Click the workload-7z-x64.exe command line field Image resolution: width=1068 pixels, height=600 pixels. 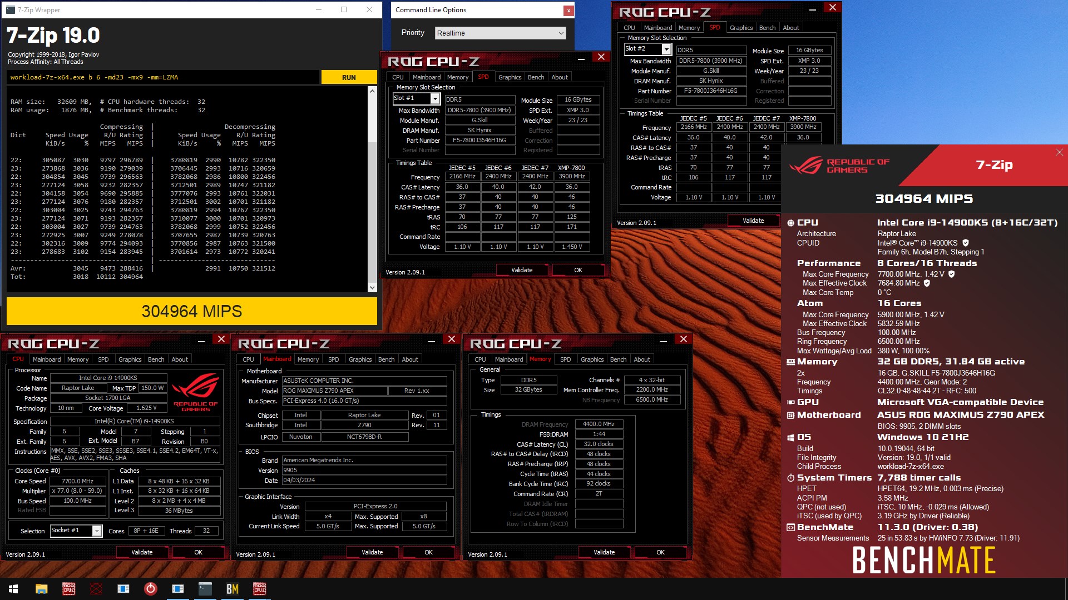coord(164,77)
